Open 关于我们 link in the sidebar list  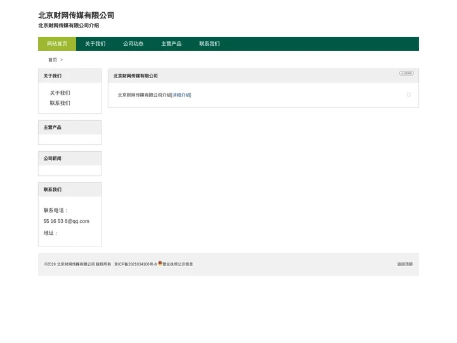[x=60, y=93]
